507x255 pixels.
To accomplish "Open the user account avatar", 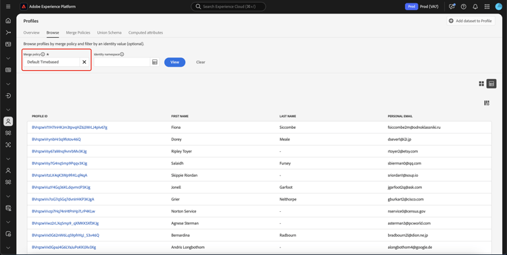I will pyautogui.click(x=498, y=7).
